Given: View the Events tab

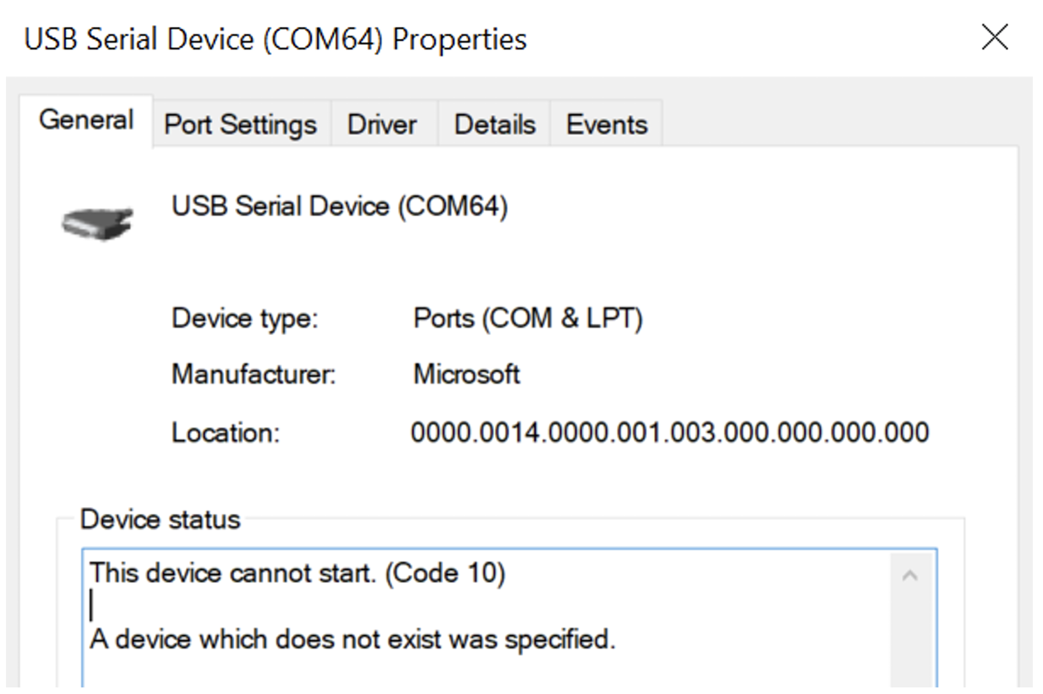Looking at the screenshot, I should (x=607, y=124).
